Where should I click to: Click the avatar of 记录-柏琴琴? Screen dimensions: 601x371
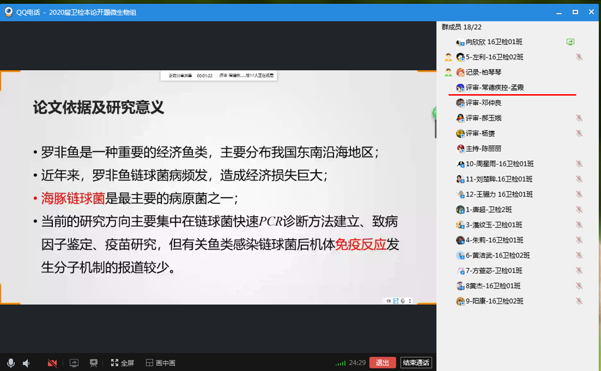pyautogui.click(x=460, y=72)
